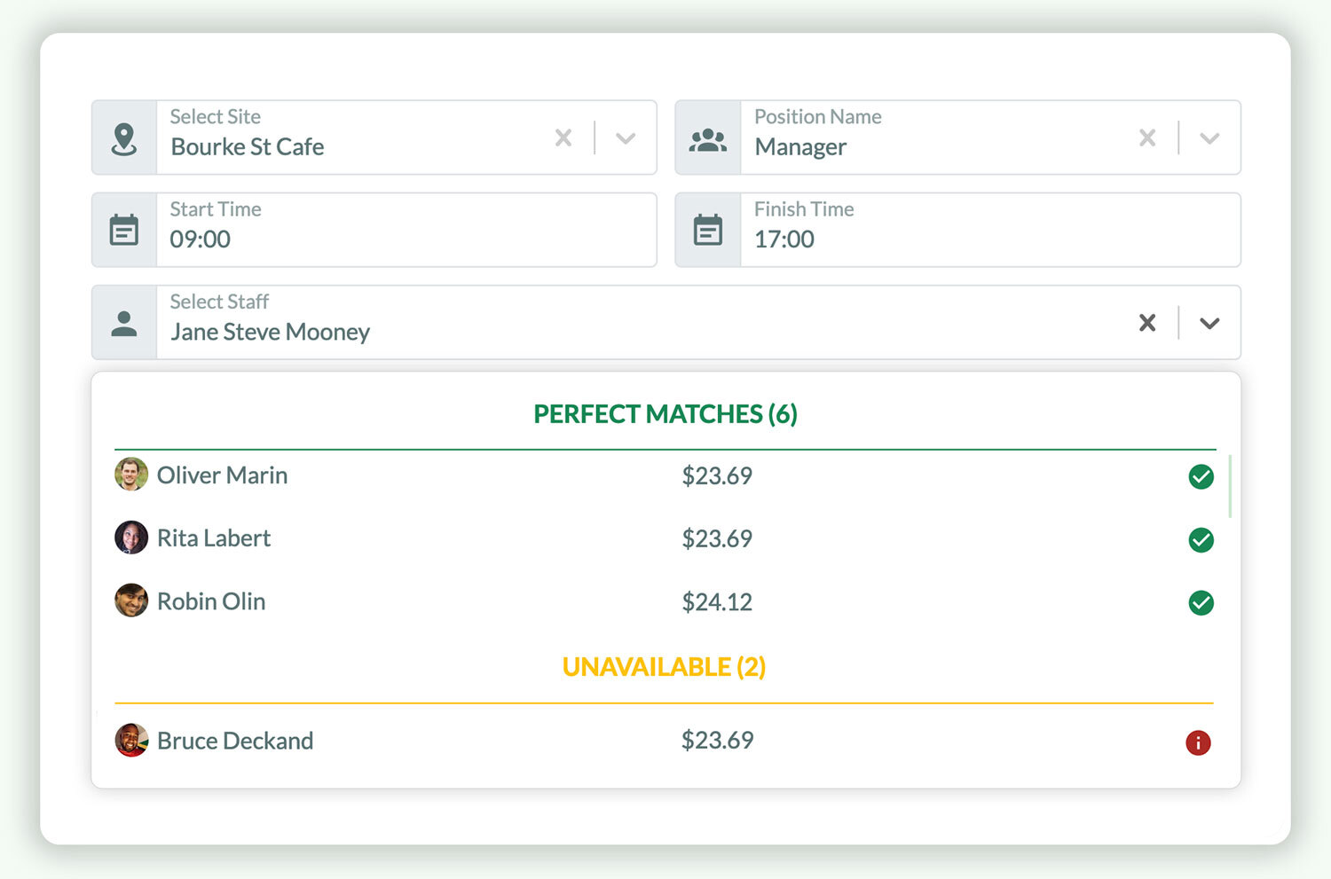Collapse the Select Staff dropdown chevron
1331x879 pixels.
tap(1209, 324)
